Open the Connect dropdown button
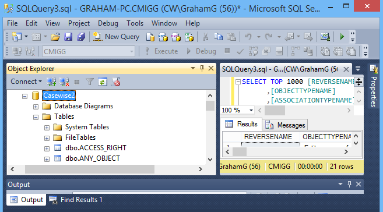383x212 pixels. coord(26,82)
